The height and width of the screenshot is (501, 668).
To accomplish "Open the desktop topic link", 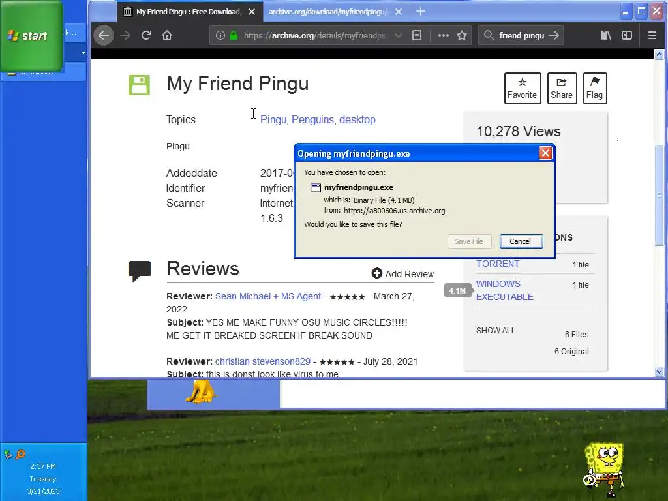I will click(357, 120).
